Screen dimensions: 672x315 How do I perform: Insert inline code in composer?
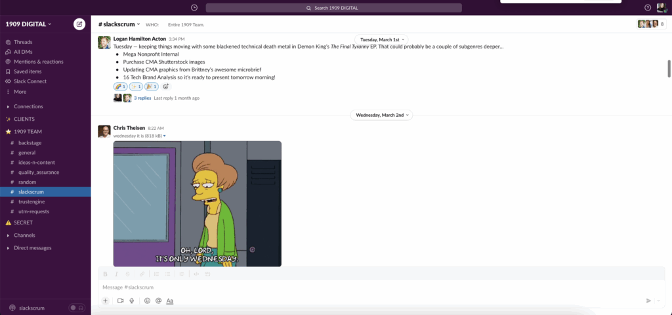196,274
